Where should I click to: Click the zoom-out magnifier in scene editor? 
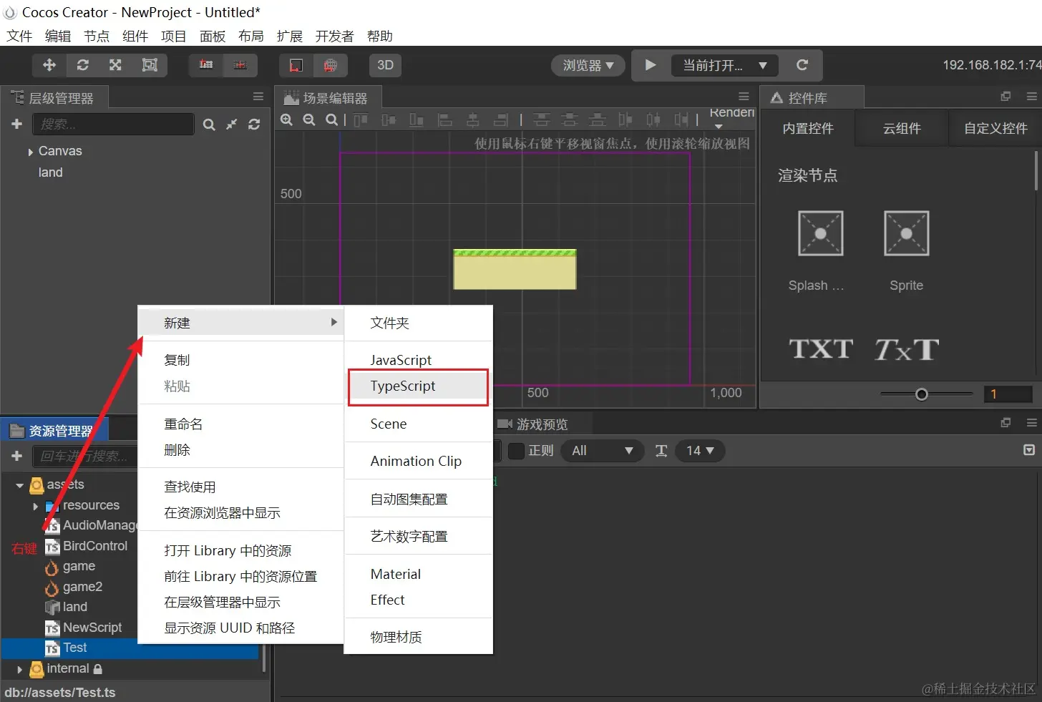tap(309, 120)
